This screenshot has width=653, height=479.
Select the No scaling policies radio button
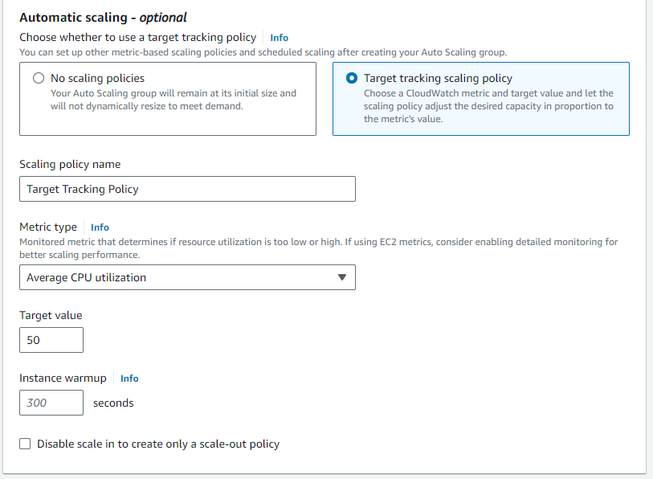[x=38, y=79]
